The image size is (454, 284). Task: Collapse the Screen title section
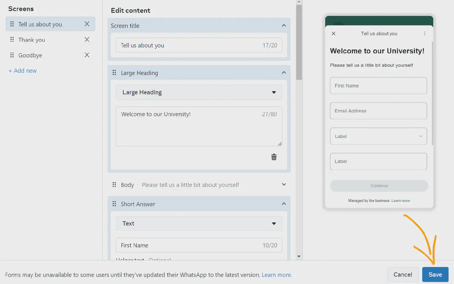(x=283, y=26)
